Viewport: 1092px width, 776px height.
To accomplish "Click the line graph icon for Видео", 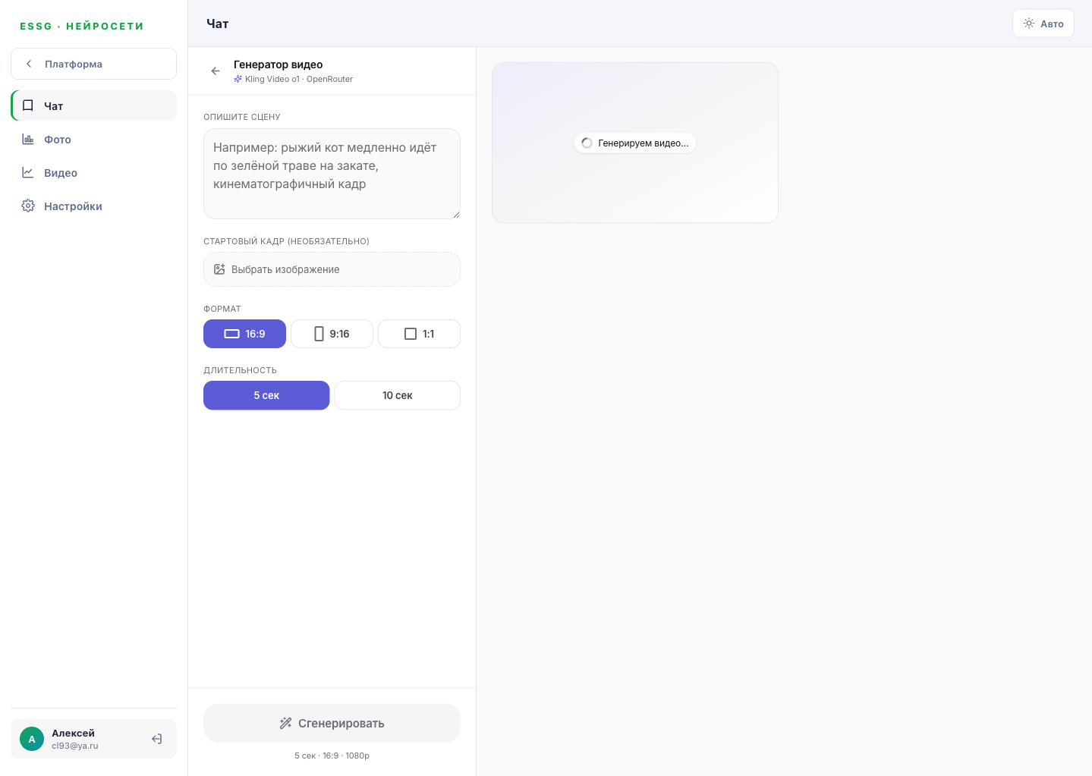I will click(28, 172).
